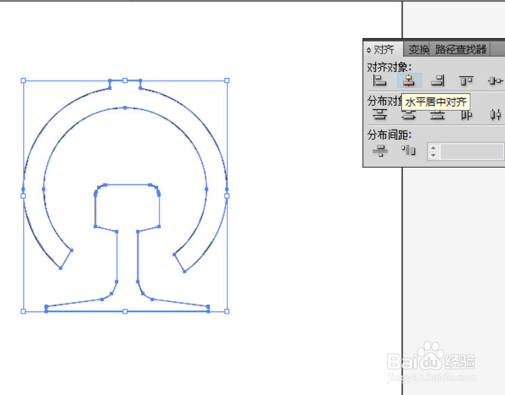Click the bottom-center bounding box handle
The height and width of the screenshot is (395, 505).
[x=125, y=312]
